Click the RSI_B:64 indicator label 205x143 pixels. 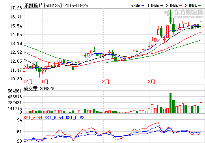coord(54,118)
